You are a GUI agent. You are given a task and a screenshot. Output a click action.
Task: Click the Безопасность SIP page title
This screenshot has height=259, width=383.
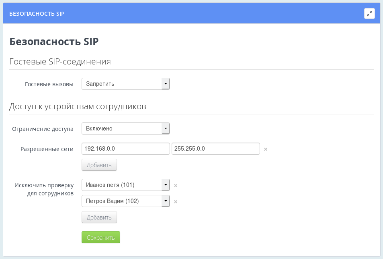pyautogui.click(x=53, y=41)
